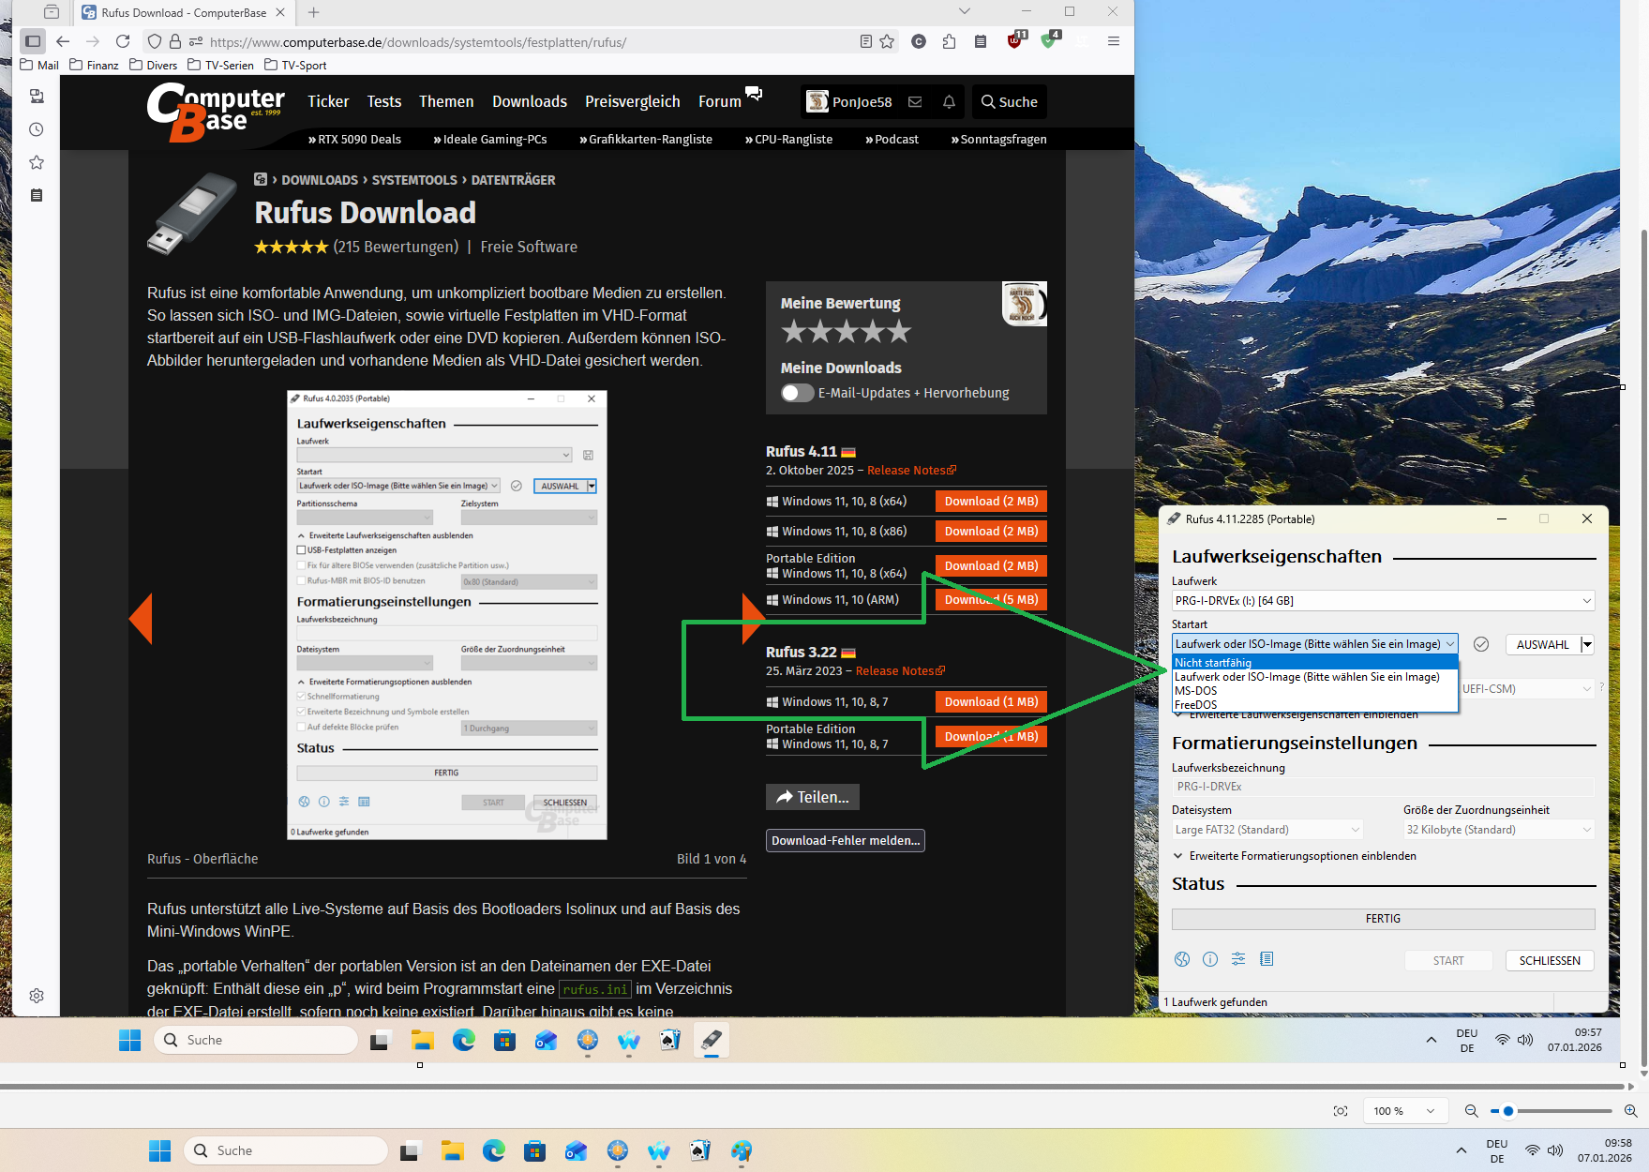This screenshot has width=1649, height=1172.
Task: Open reader view in address bar
Action: coord(866,41)
